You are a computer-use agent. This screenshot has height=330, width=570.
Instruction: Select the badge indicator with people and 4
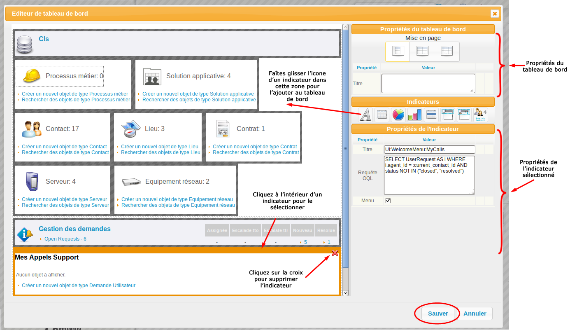coord(480,115)
